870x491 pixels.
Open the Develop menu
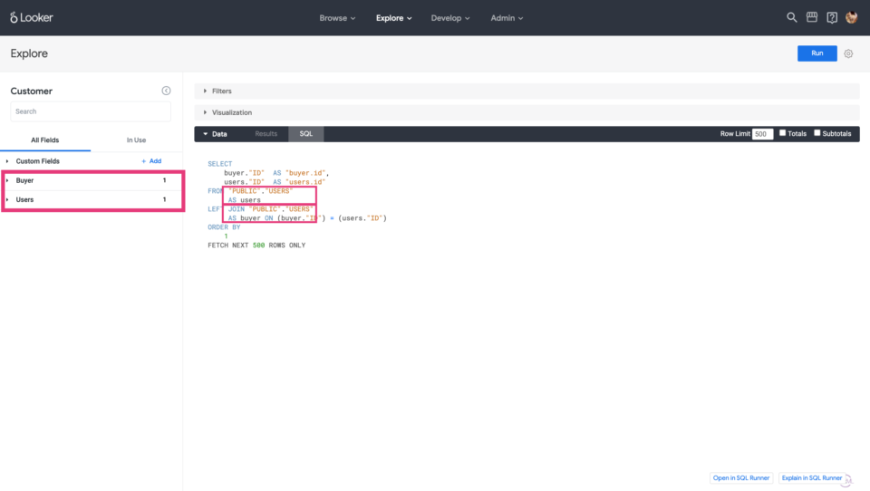coord(450,18)
